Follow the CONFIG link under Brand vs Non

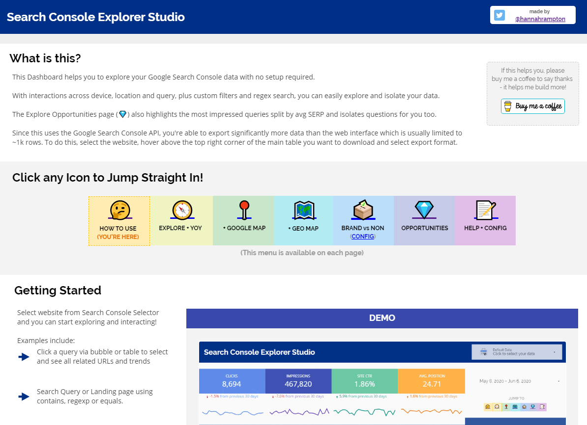click(363, 236)
